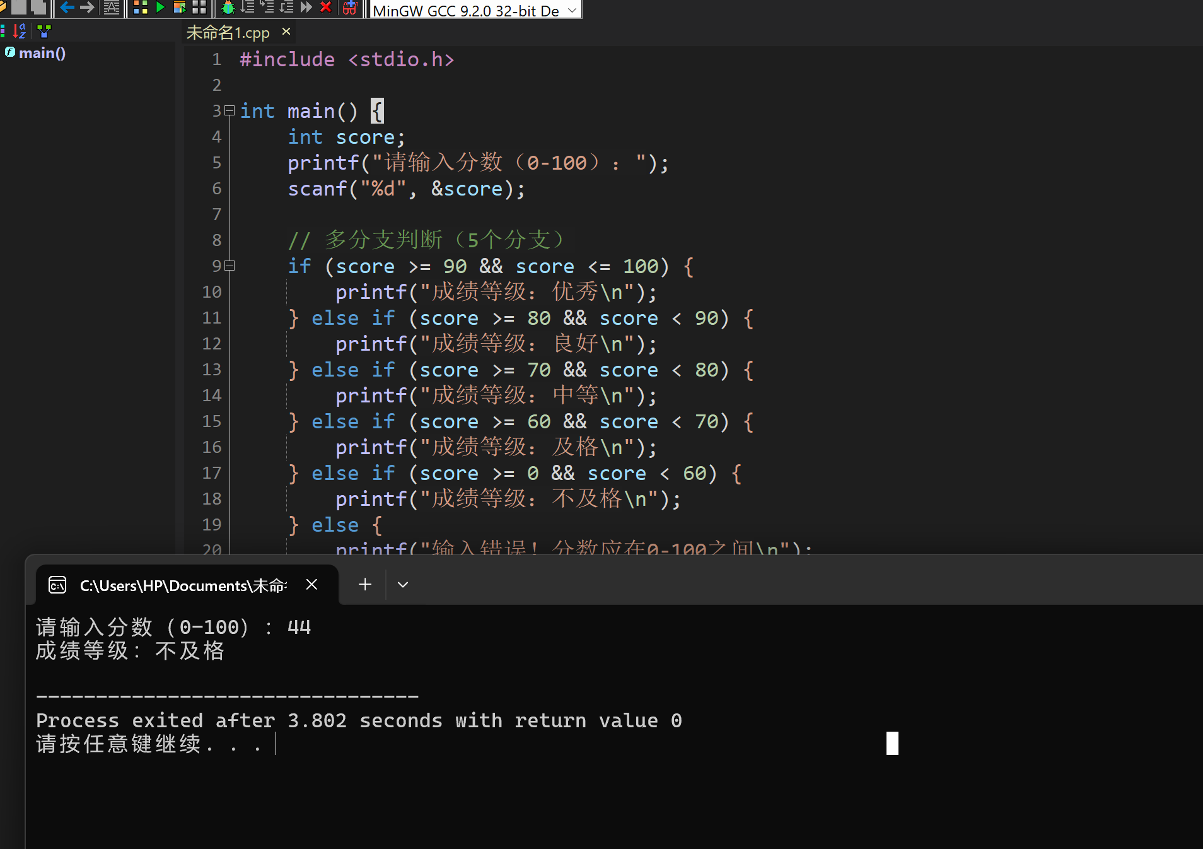Image resolution: width=1203 pixels, height=849 pixels.
Task: Click the Compile and Run icon
Action: click(180, 8)
